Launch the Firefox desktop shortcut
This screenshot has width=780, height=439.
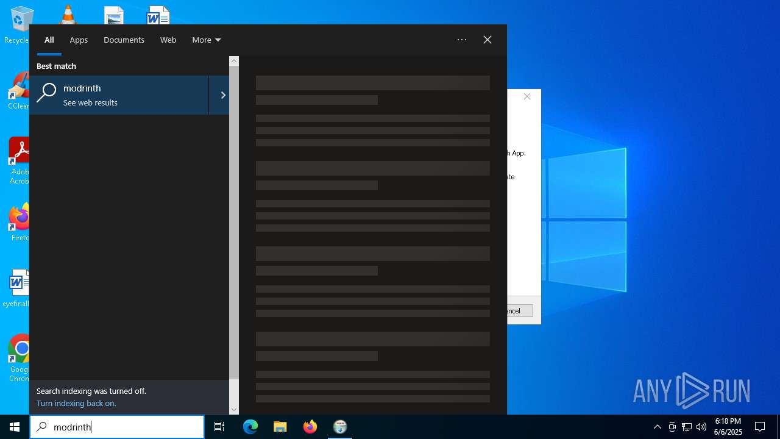coord(19,222)
